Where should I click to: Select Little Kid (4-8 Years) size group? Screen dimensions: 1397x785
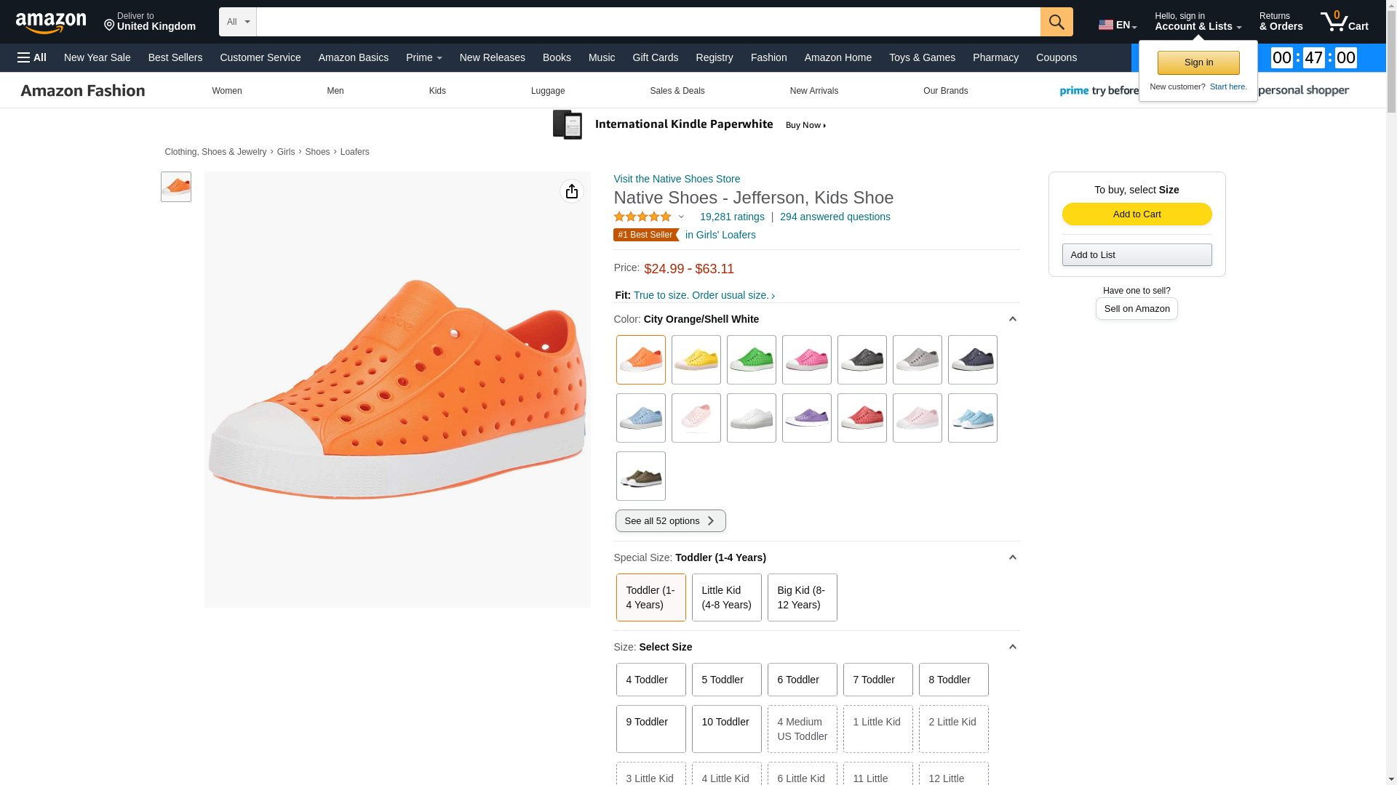pyautogui.click(x=726, y=597)
